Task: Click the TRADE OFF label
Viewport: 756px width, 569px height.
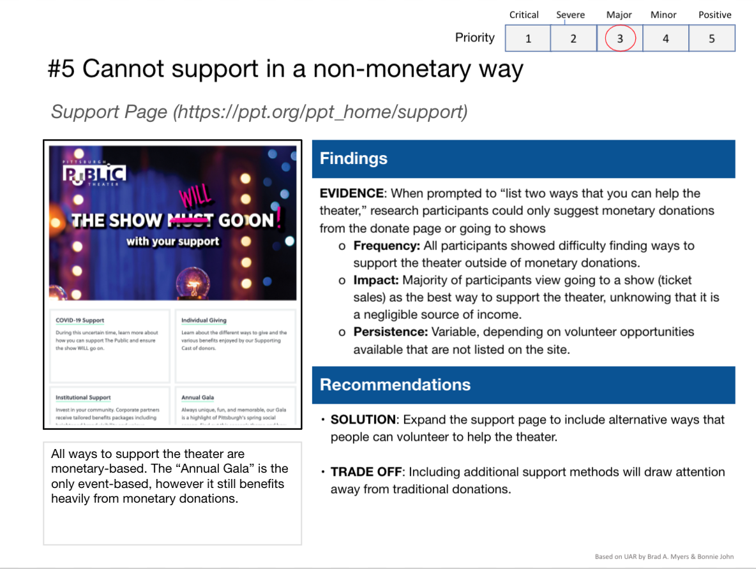Action: [366, 471]
